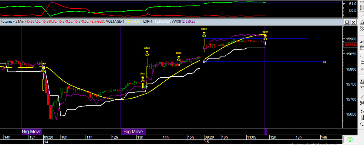Select the ellipse drawing tool
364x145 pixels.
[362, 56]
